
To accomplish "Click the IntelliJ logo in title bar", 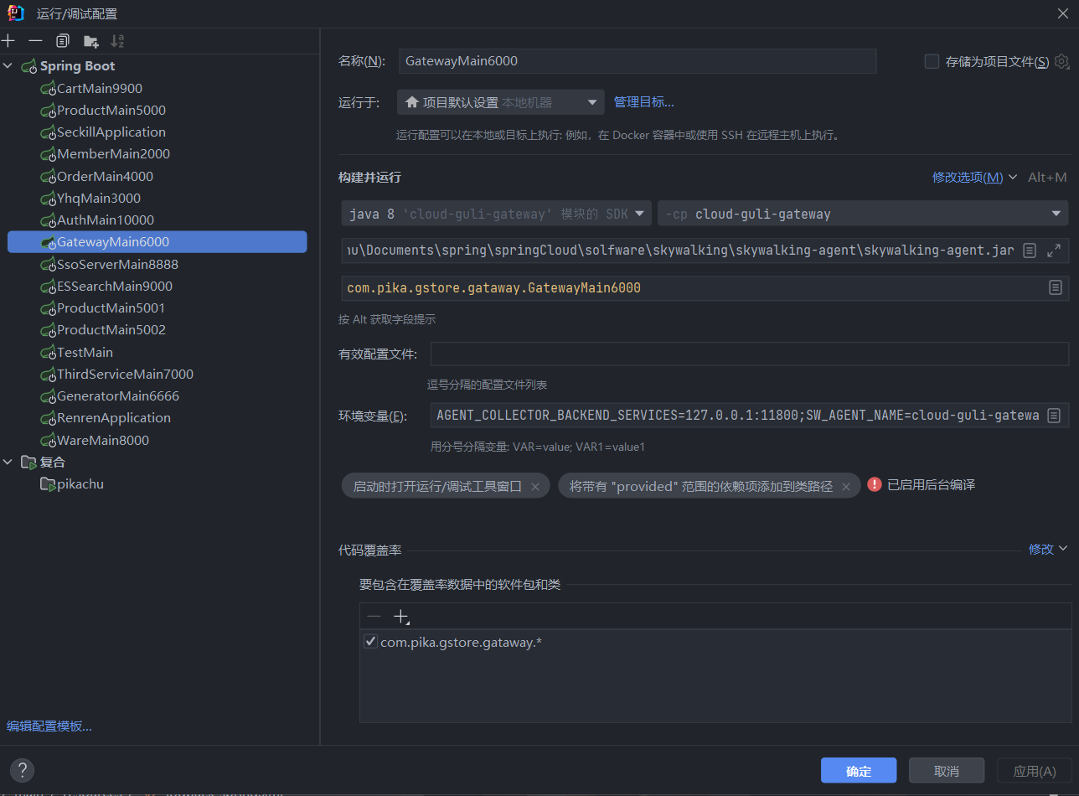I will 15,13.
